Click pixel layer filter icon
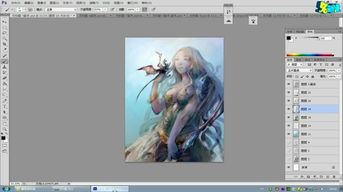Image resolution: width=343 pixels, height=192 pixels. click(x=310, y=65)
